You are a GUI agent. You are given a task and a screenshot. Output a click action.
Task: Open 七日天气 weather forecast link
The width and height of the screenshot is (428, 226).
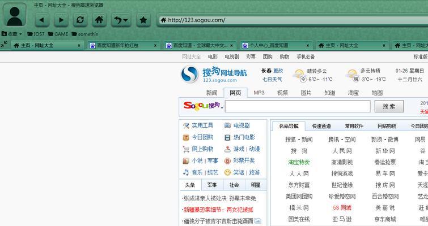click(x=272, y=80)
